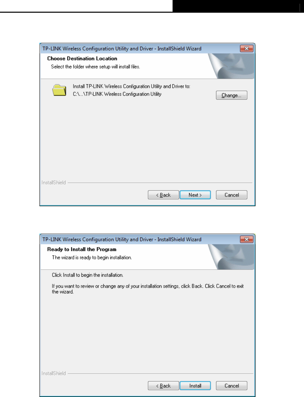Click Next in the Choose Destination Location dialog
Screen dimensions: 304x397
coord(195,195)
